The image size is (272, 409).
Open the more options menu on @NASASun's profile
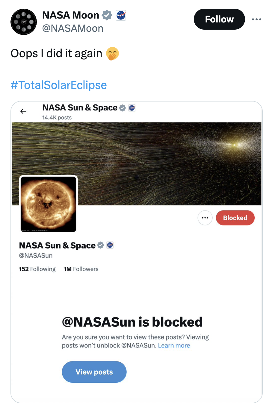[205, 218]
